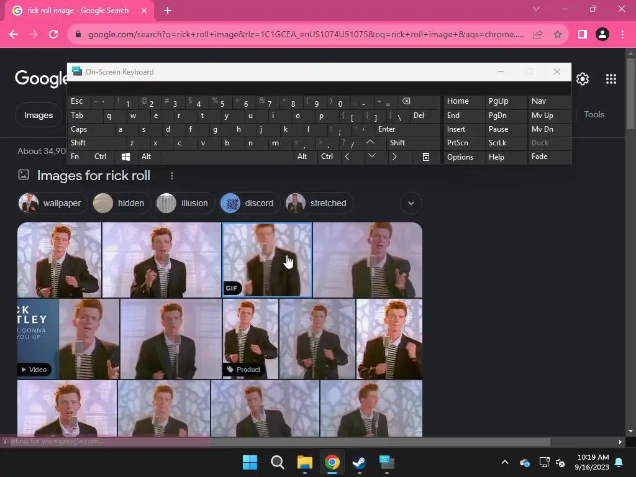Open the Product-labeled rick roll thumbnail
Screen dimensions: 636x477
pos(250,338)
